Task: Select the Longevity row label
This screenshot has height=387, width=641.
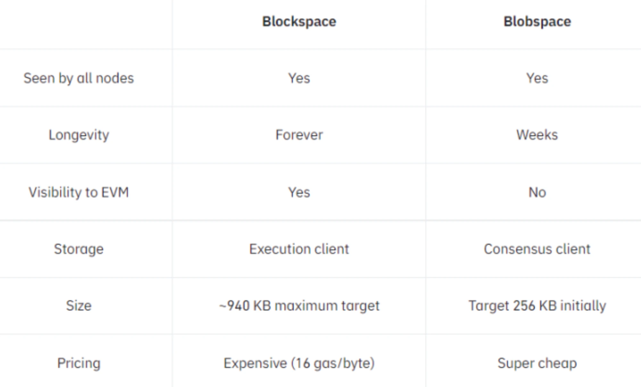Action: click(x=79, y=135)
